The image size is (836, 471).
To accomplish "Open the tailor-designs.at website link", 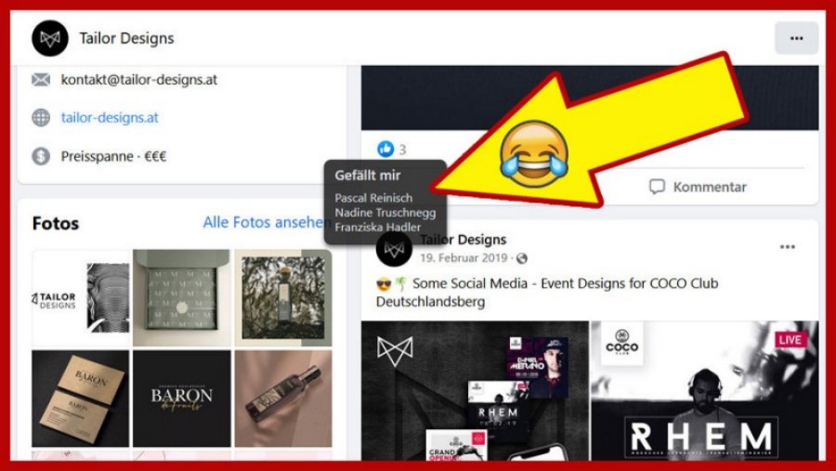I will 110,118.
